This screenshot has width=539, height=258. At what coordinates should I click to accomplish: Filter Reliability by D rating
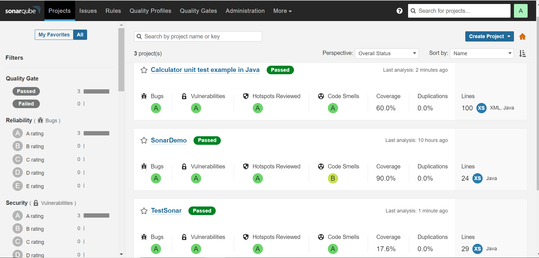tap(61, 173)
